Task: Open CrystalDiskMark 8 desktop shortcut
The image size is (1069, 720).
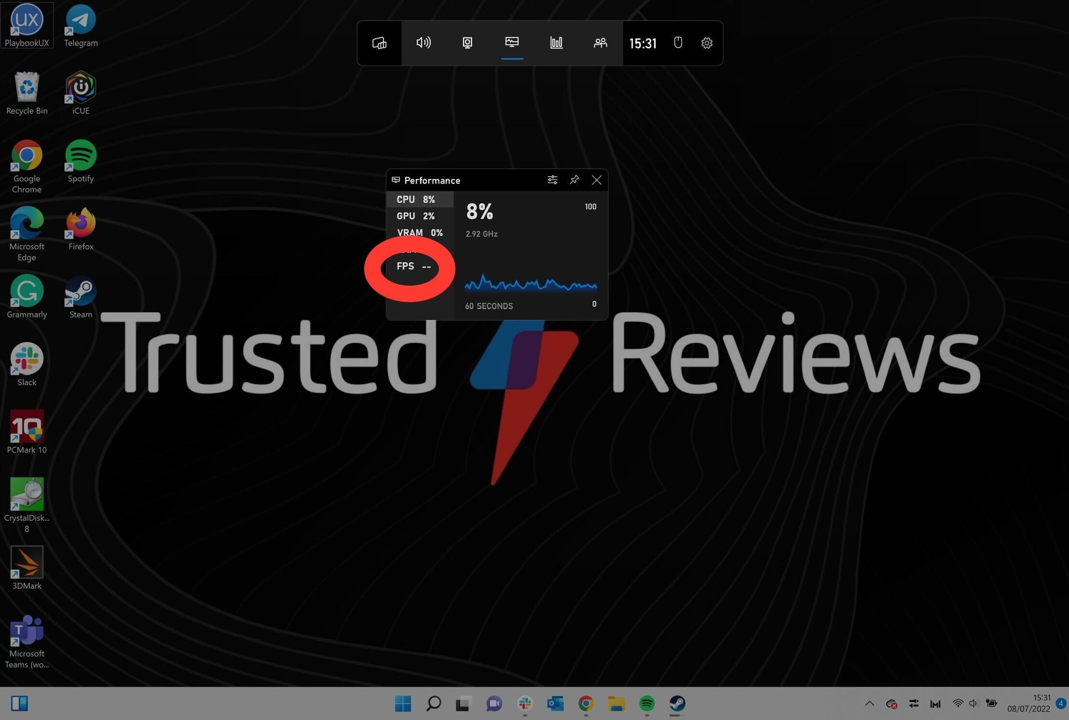Action: pos(27,505)
